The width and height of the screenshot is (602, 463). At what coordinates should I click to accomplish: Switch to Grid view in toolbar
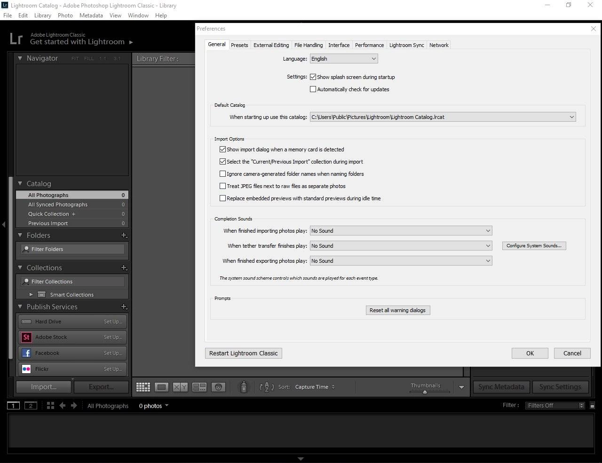point(143,387)
